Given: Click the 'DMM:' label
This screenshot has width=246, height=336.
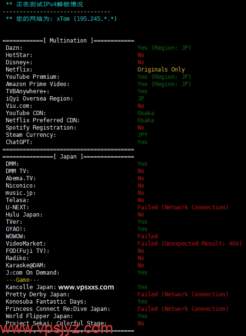Looking at the screenshot, I should pos(13,164).
